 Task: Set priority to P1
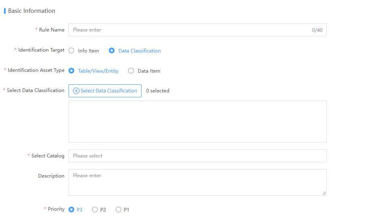118,209
